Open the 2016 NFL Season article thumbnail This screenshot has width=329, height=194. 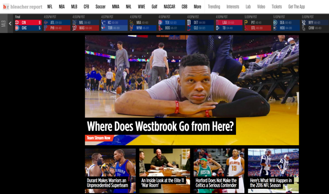(x=273, y=171)
